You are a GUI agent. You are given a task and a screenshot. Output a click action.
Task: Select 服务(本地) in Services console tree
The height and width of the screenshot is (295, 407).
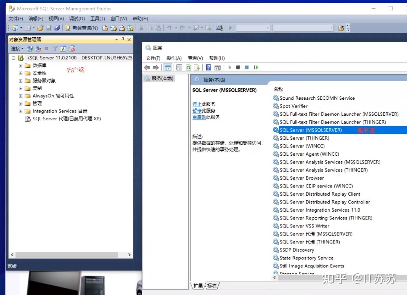click(159, 79)
